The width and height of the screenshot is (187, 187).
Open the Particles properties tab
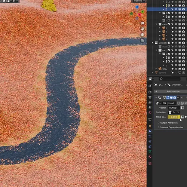[x=150, y=136]
